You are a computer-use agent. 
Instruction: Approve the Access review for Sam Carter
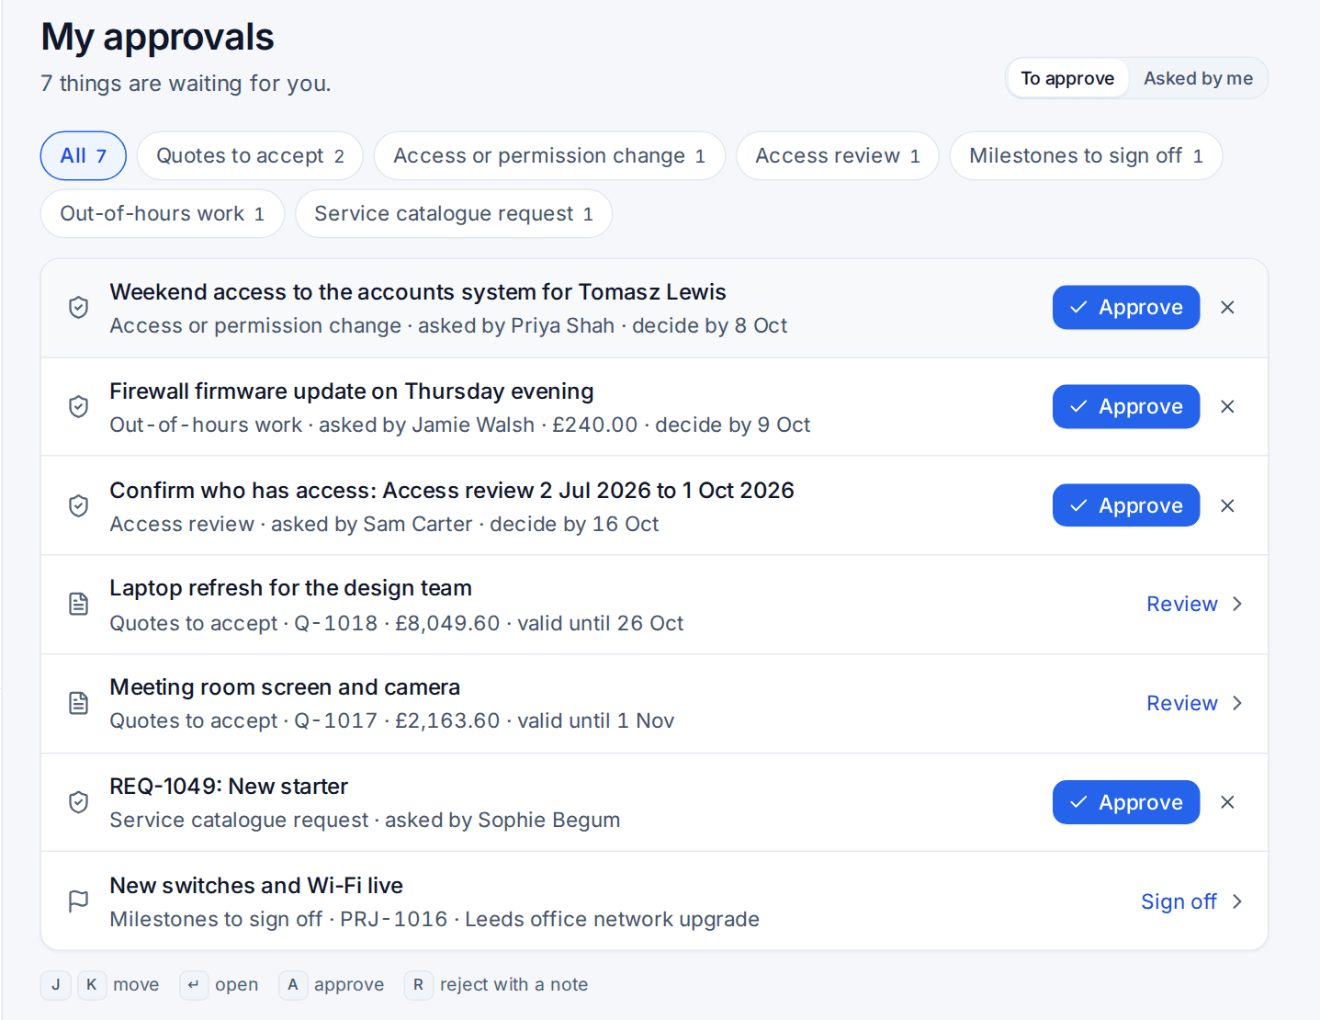(1126, 505)
